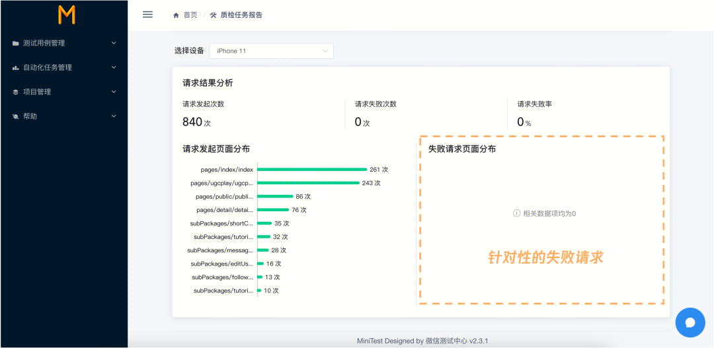714x348 pixels.
Task: Click the 请求结果分析 title
Action: (208, 83)
